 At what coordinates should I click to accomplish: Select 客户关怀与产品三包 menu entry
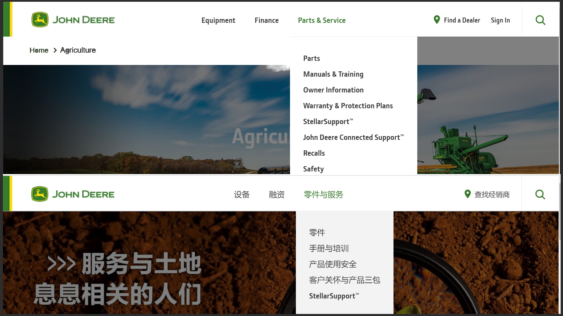(x=345, y=280)
